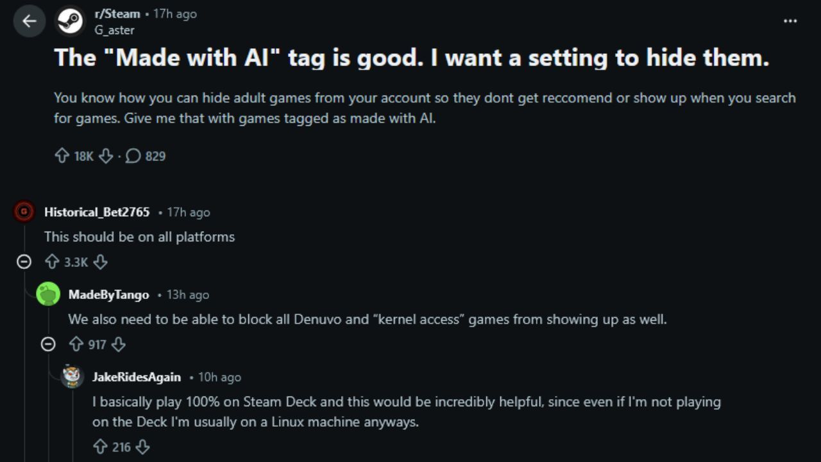Open the 829 comments on the post
The height and width of the screenshot is (462, 821).
146,156
